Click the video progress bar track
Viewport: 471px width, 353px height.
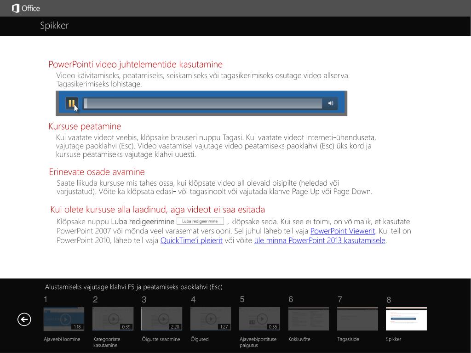coord(202,103)
